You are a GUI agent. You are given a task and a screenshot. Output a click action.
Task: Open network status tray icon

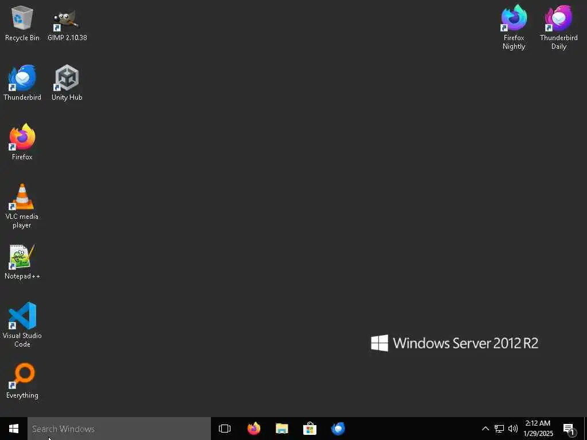coord(499,429)
